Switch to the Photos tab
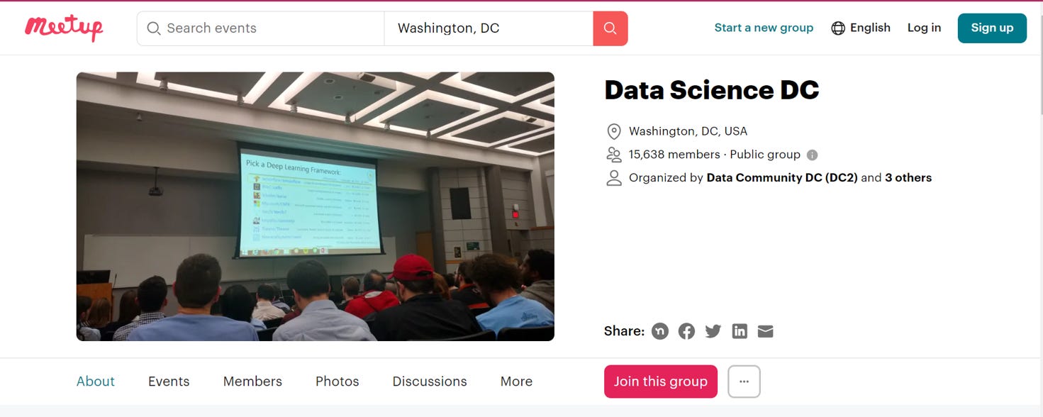Viewport: 1043px width, 417px height. click(x=337, y=382)
